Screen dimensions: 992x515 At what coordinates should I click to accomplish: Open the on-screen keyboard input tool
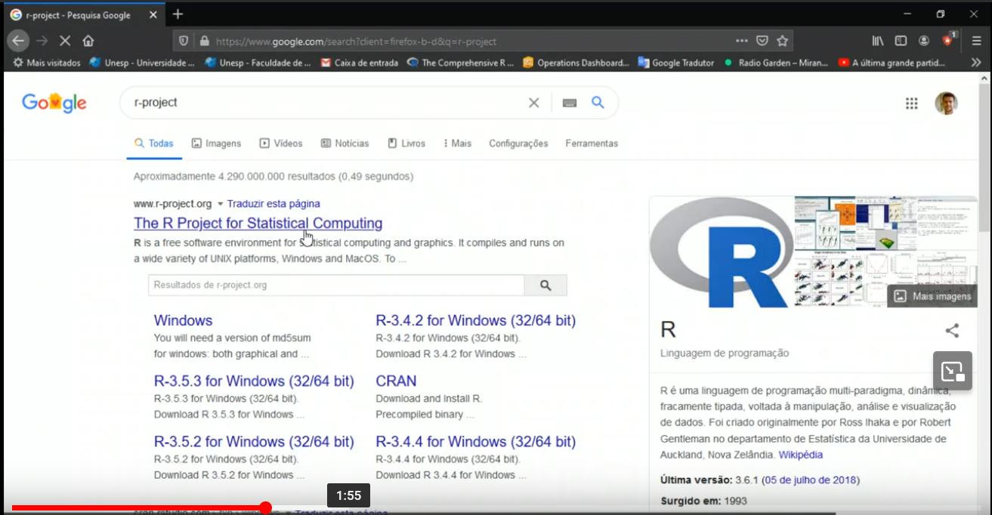coord(570,103)
